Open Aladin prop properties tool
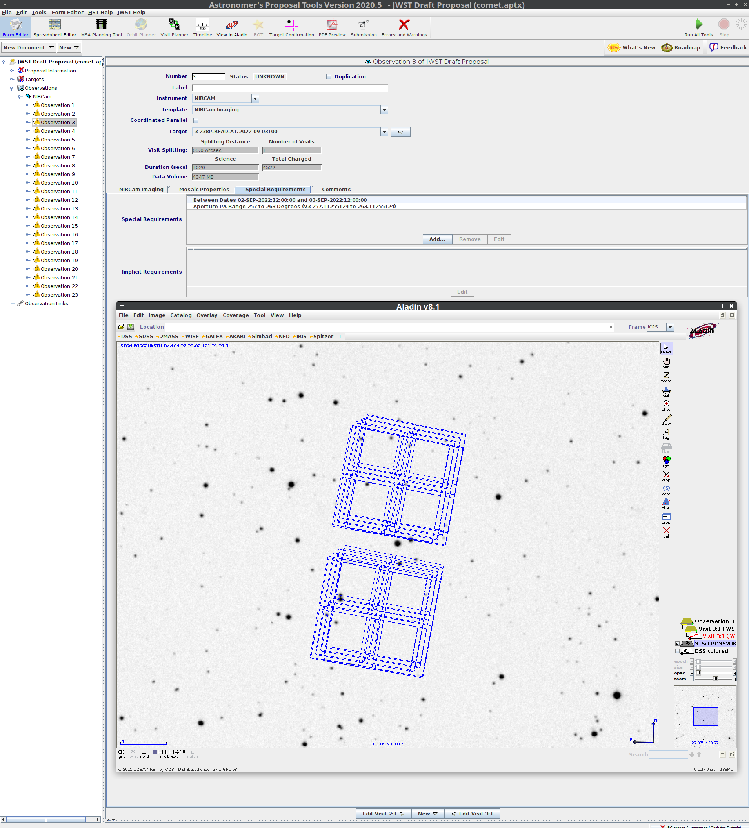Image resolution: width=749 pixels, height=828 pixels. point(666,518)
